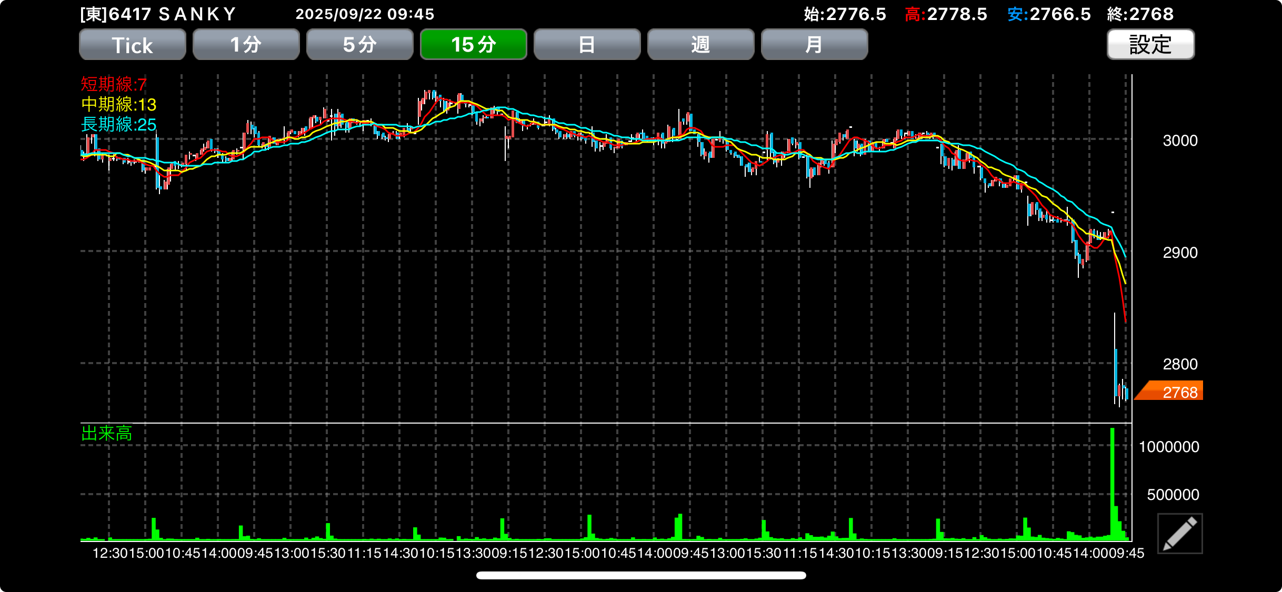Click the 短期線:7 legend label

(x=114, y=84)
